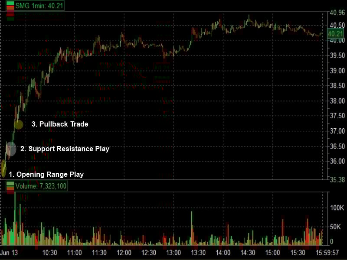Click the 39.50 price axis label
Image resolution: width=347 pixels, height=260 pixels.
tap(337, 55)
